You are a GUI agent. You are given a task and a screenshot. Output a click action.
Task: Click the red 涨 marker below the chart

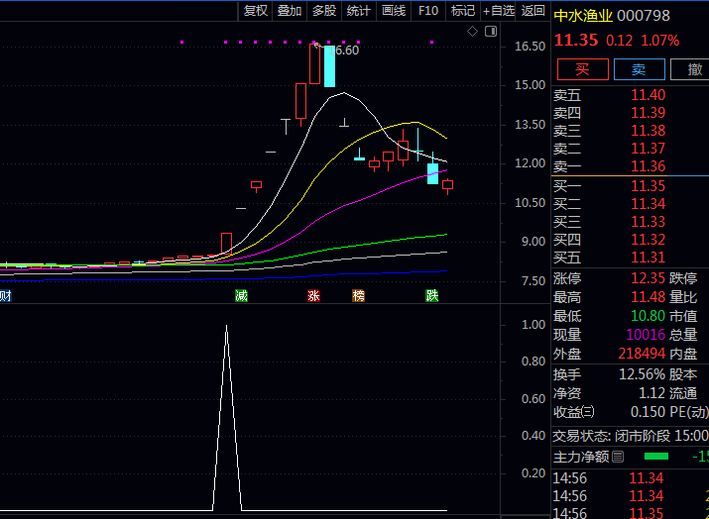tap(313, 296)
